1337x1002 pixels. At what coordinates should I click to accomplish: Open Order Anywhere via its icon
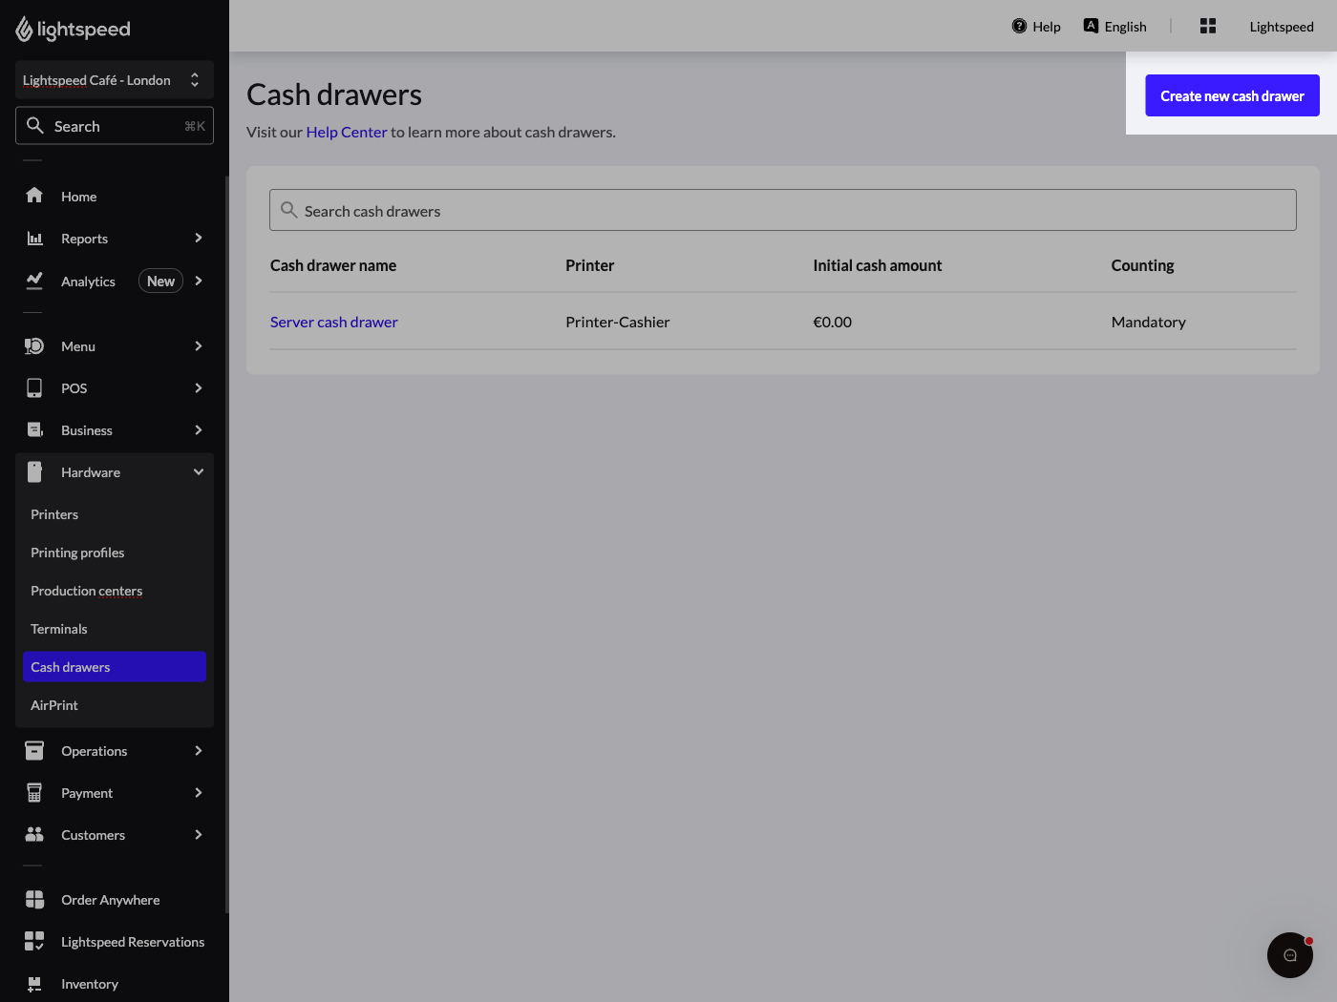(34, 899)
